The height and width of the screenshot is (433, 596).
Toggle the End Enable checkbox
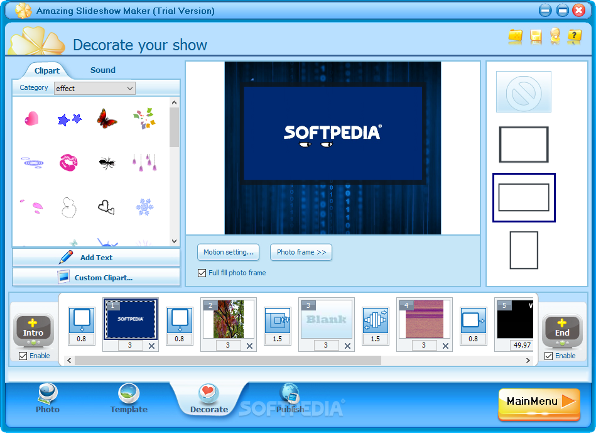548,356
